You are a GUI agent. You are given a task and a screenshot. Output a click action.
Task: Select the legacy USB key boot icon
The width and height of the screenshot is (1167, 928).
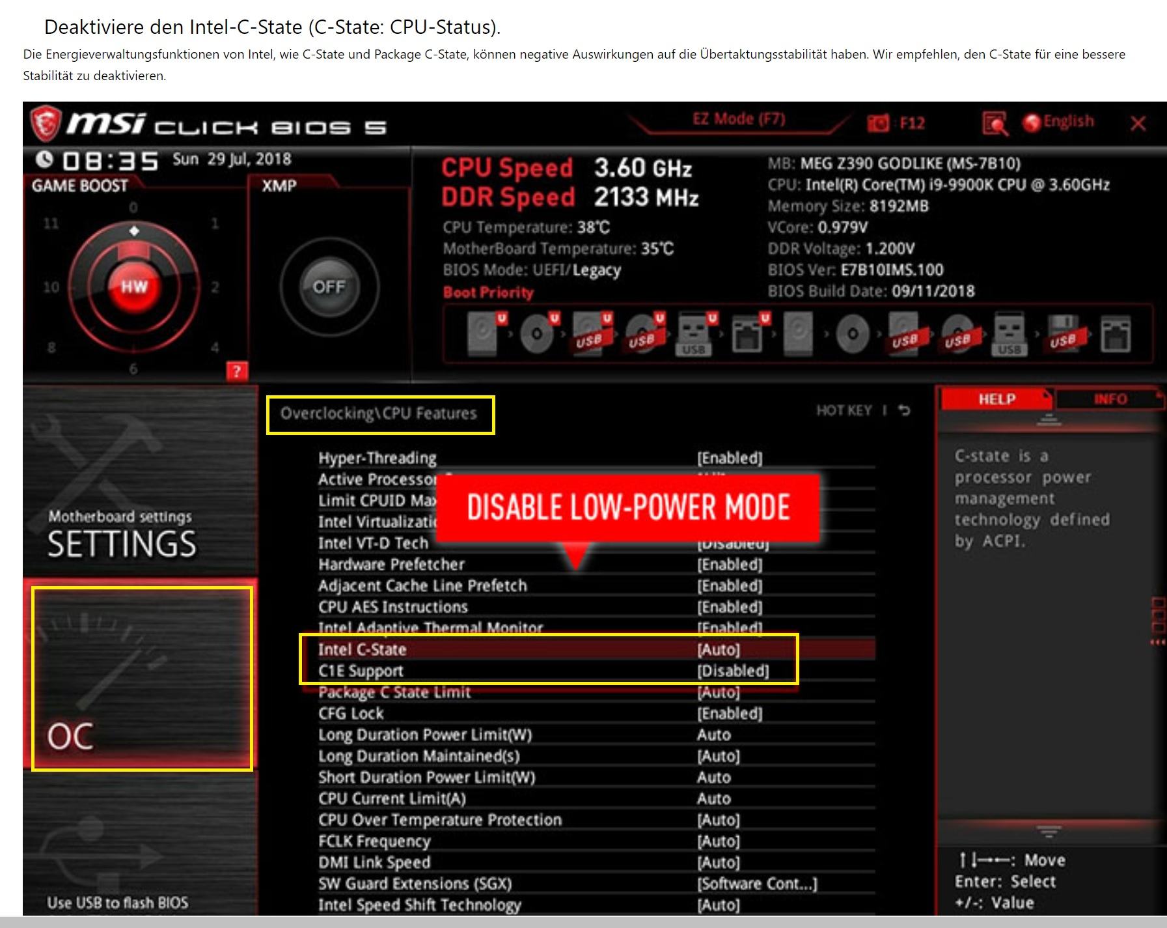(1009, 333)
